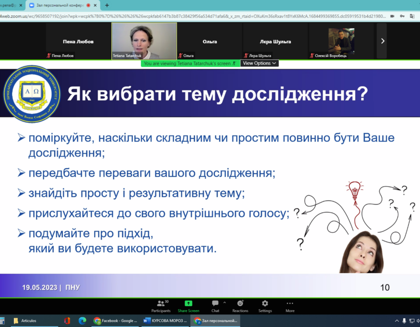
Task: Expand the Chat options caret
Action: click(224, 303)
